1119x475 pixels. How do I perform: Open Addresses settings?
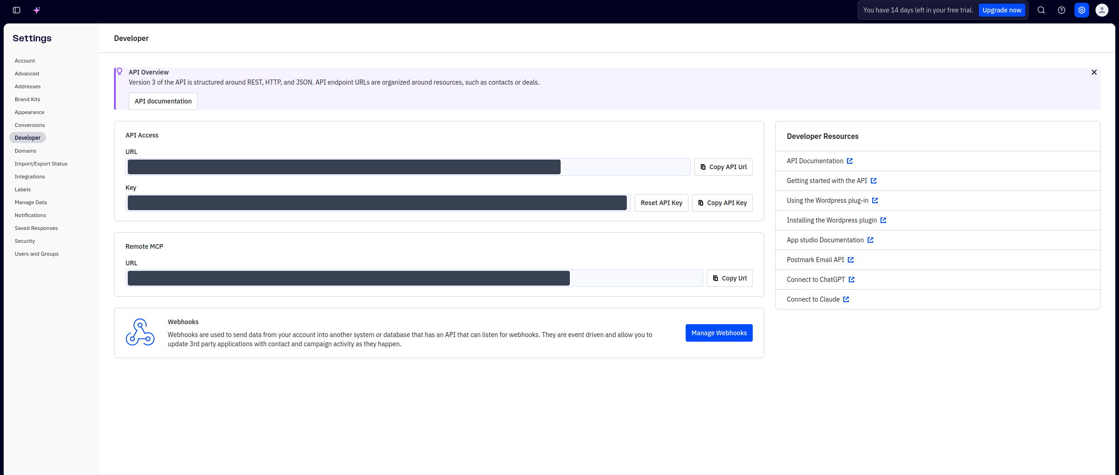click(28, 86)
